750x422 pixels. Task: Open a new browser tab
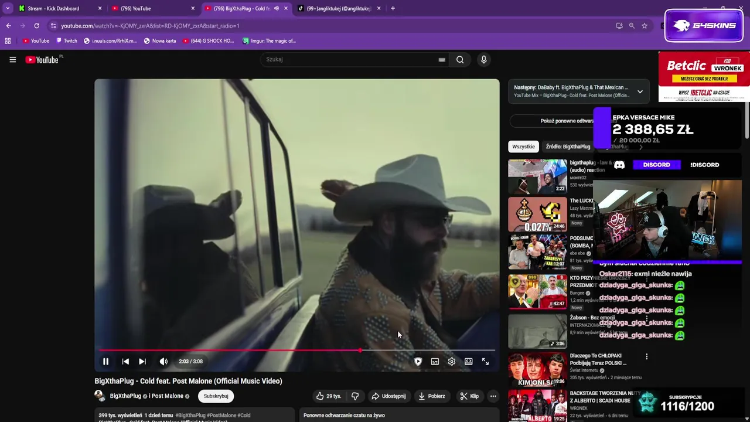[393, 8]
